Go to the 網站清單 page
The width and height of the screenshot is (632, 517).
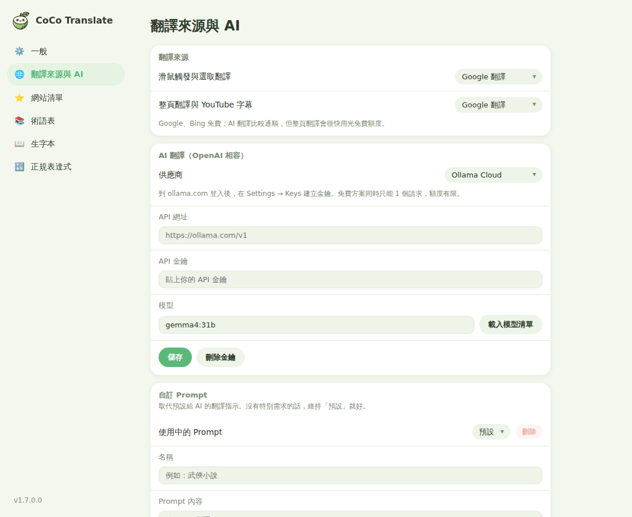coord(66,98)
